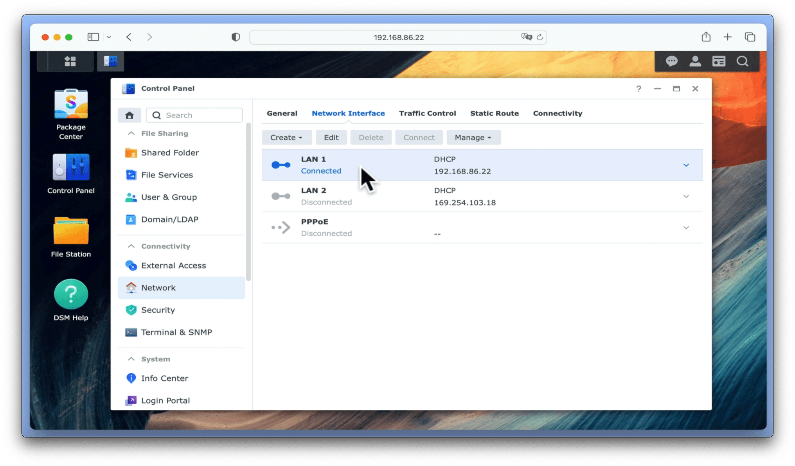The image size is (795, 466).
Task: Click the PPPoE Disconnected status text
Action: click(x=326, y=234)
